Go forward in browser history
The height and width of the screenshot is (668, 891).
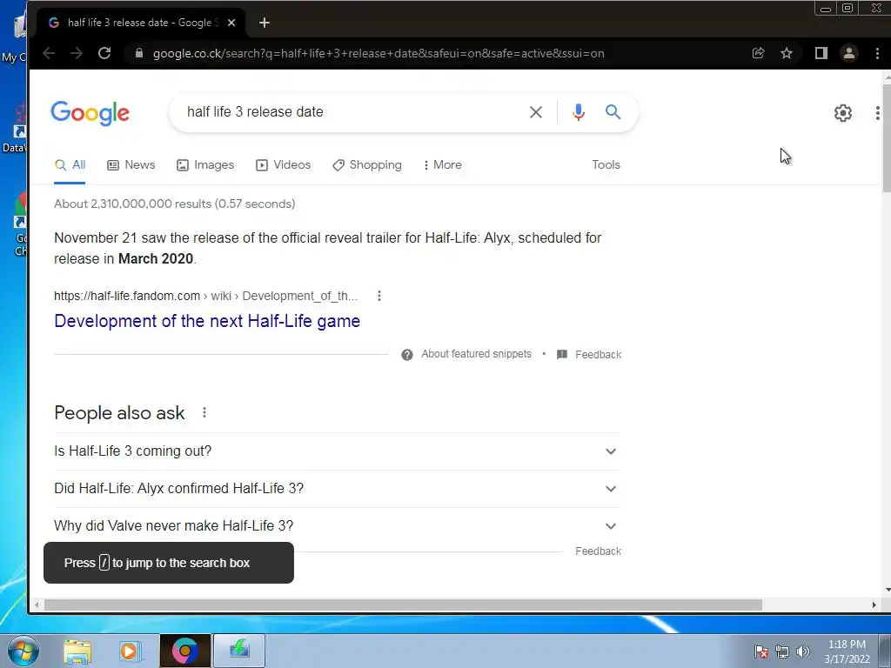(77, 53)
